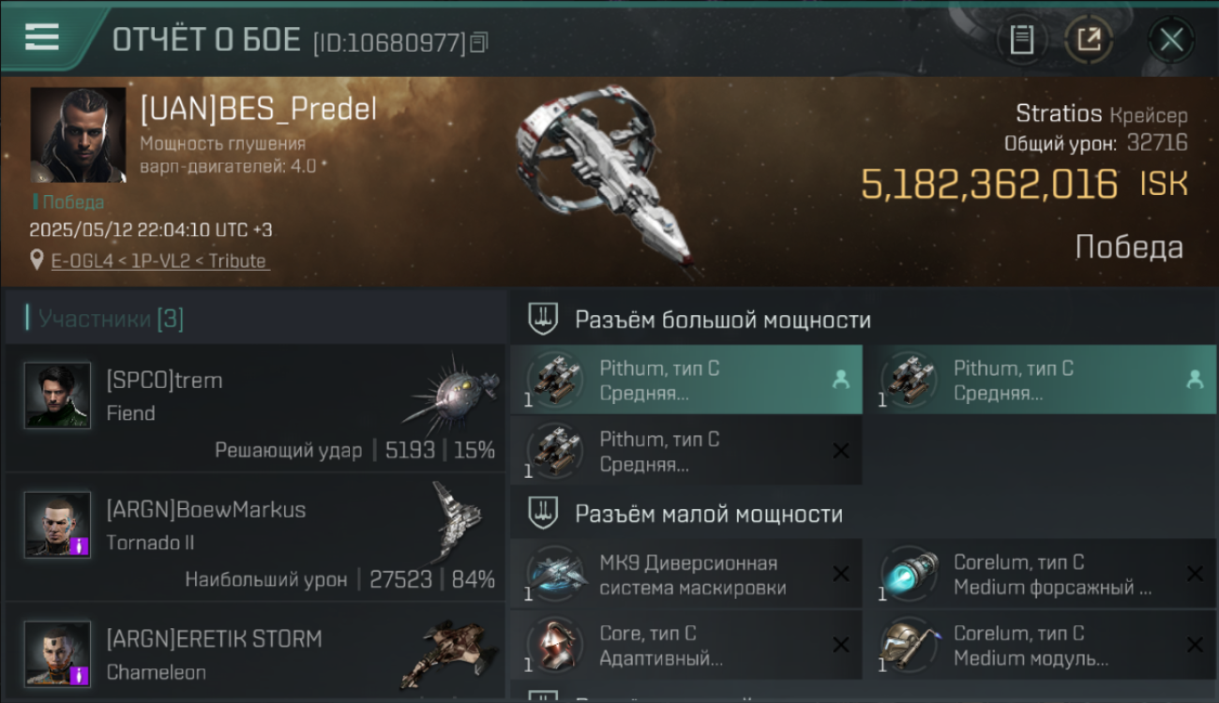Click the Chameleon ship icon
This screenshot has height=703, width=1219.
(x=448, y=653)
